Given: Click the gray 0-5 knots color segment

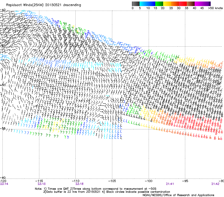Looking at the screenshot, I should click(136, 4).
